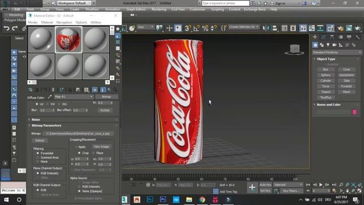Select the Pyramidal filtering radio button
The image size is (364, 205).
38,153
